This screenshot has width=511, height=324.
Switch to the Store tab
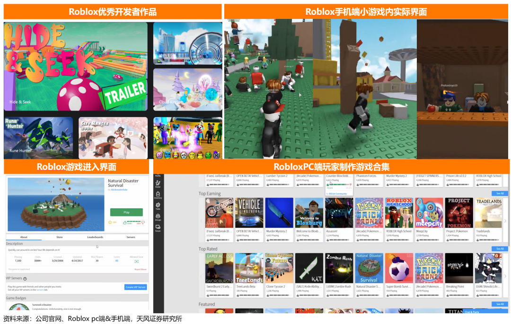(59, 237)
